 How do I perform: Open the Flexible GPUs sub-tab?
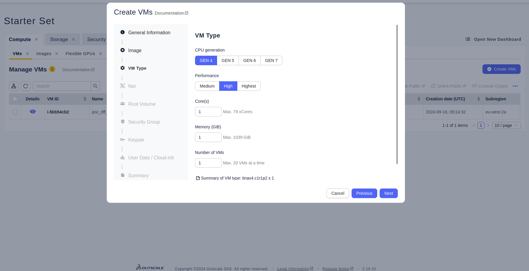80,54
